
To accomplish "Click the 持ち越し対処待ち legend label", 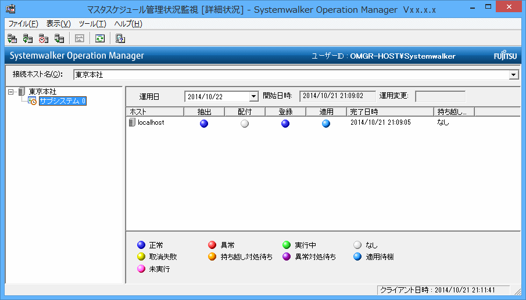I will pos(246,257).
